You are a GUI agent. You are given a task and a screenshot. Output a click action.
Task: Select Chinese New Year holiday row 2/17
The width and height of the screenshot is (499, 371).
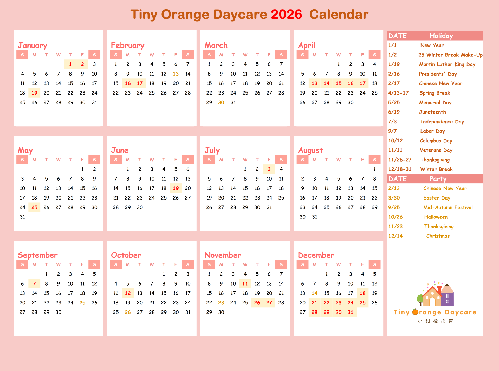point(435,83)
